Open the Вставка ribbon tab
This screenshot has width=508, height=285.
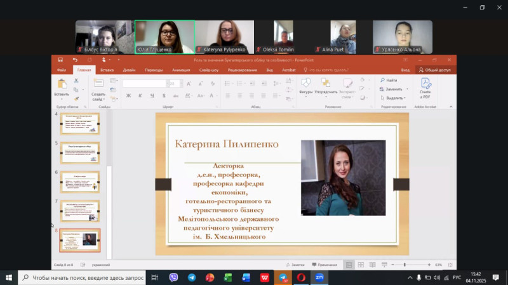click(x=107, y=70)
